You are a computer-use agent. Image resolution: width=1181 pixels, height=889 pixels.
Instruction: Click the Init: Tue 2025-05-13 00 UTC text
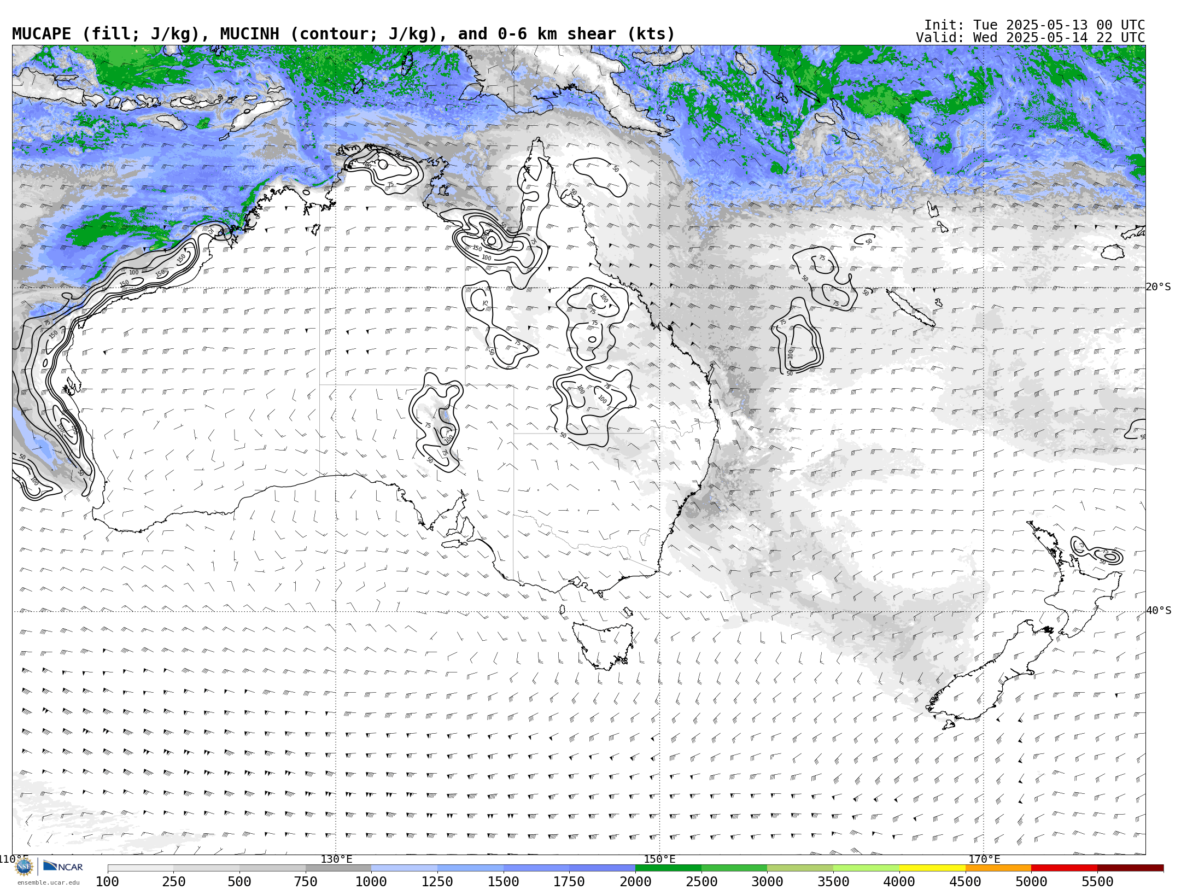(x=1034, y=25)
